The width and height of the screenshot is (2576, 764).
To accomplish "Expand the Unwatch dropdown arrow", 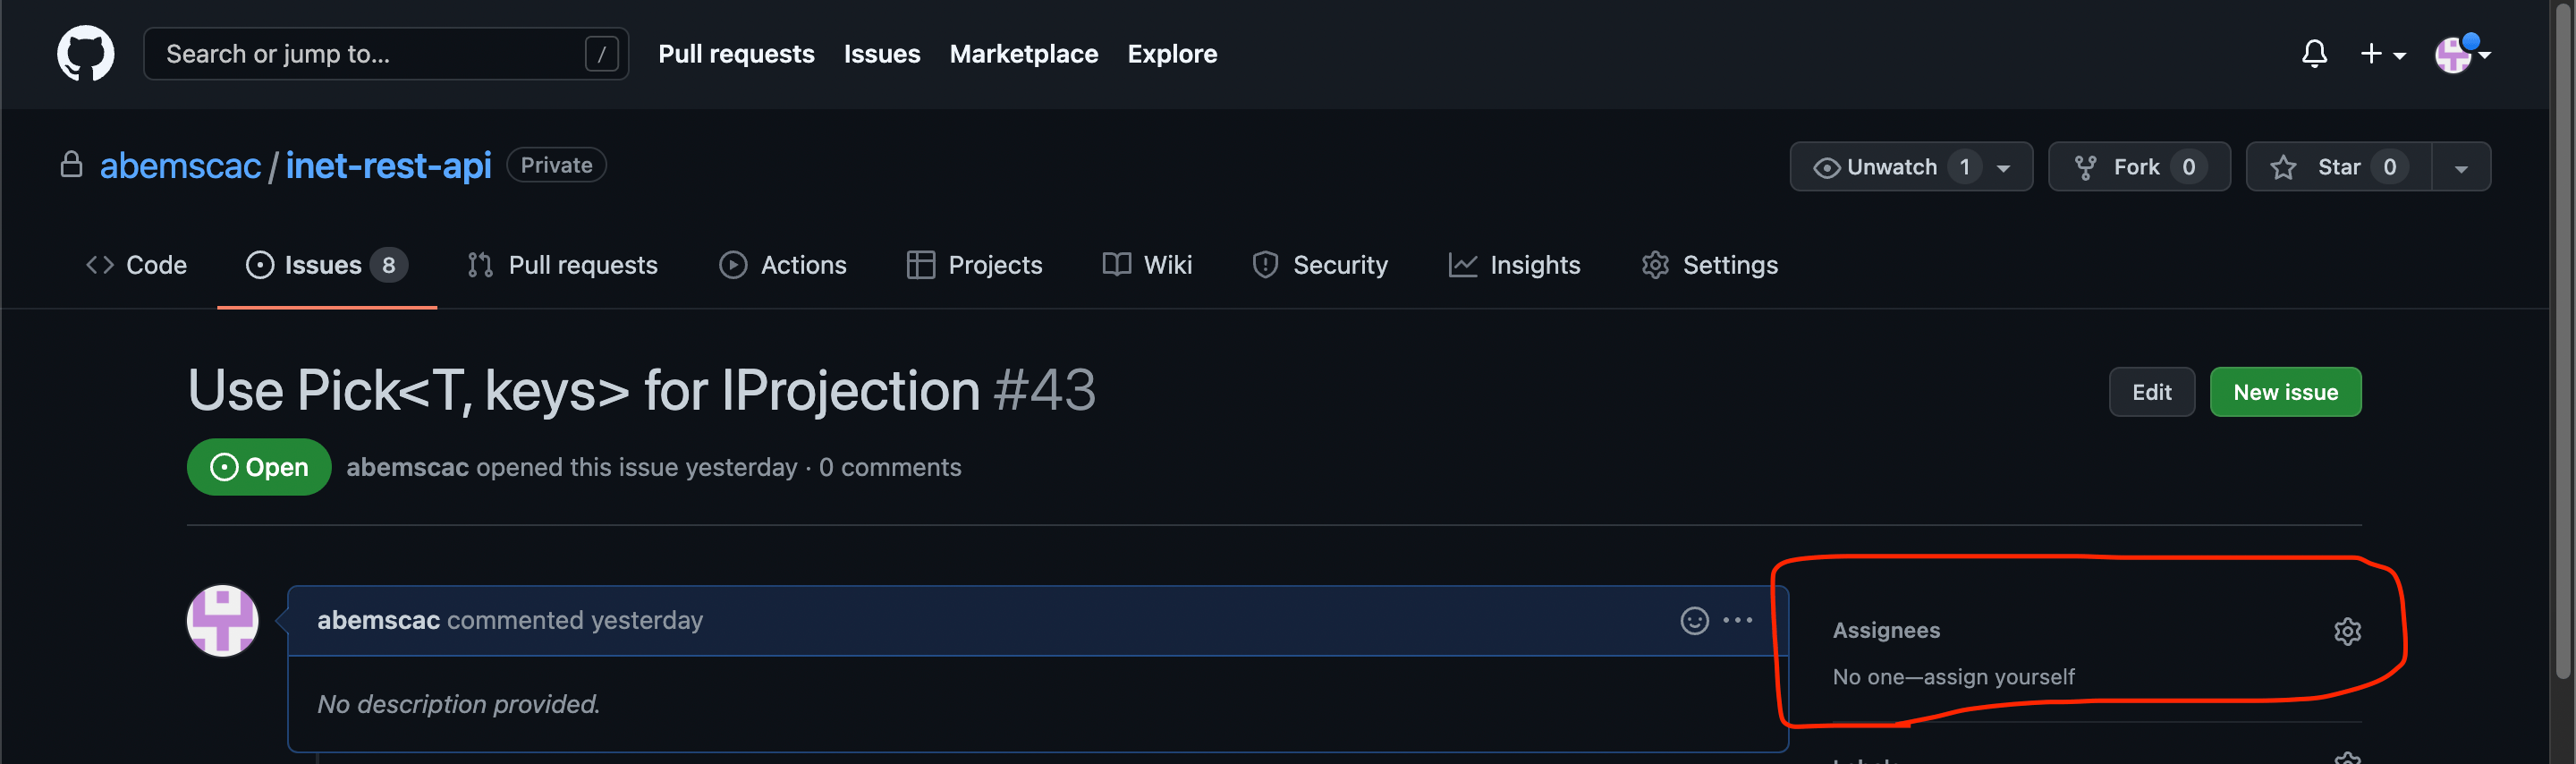I will click(2004, 168).
